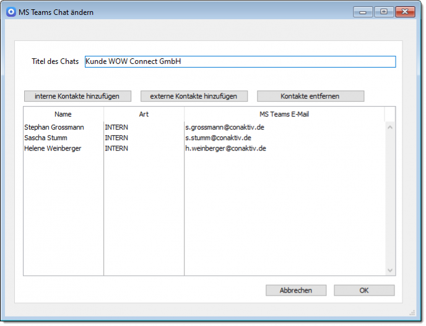This screenshot has height=326, width=426.
Task: Click the Art column header
Action: pos(144,114)
